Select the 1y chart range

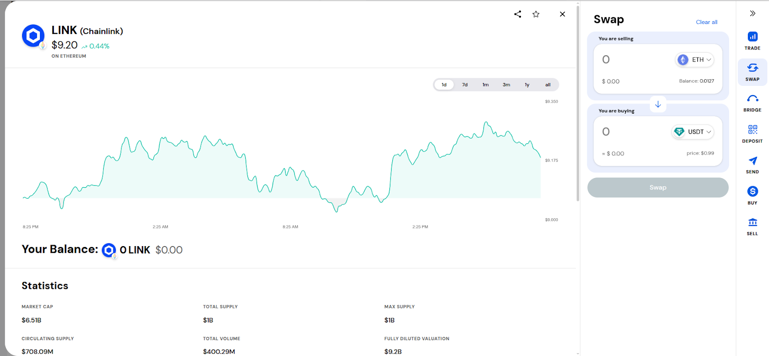(527, 85)
